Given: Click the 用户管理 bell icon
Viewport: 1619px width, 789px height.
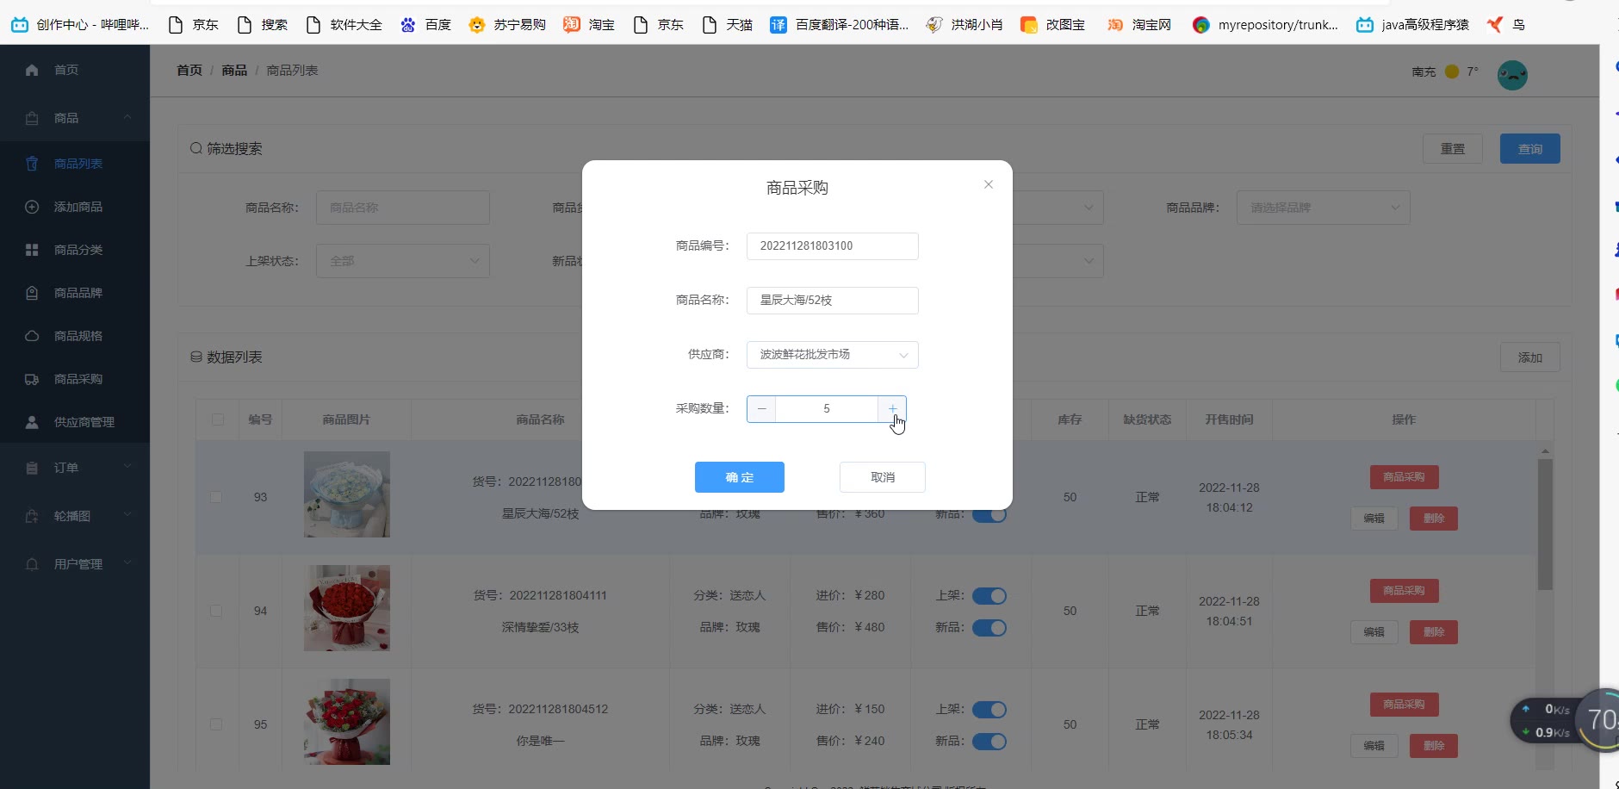Looking at the screenshot, I should point(32,564).
